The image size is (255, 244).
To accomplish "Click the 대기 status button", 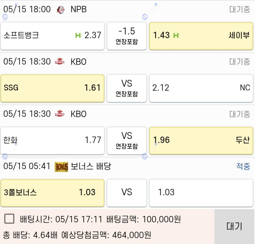I will (x=234, y=226).
